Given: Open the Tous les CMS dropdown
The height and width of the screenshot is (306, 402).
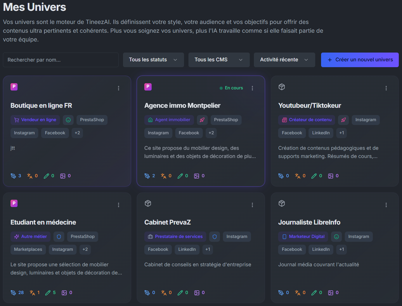Looking at the screenshot, I should 219,60.
